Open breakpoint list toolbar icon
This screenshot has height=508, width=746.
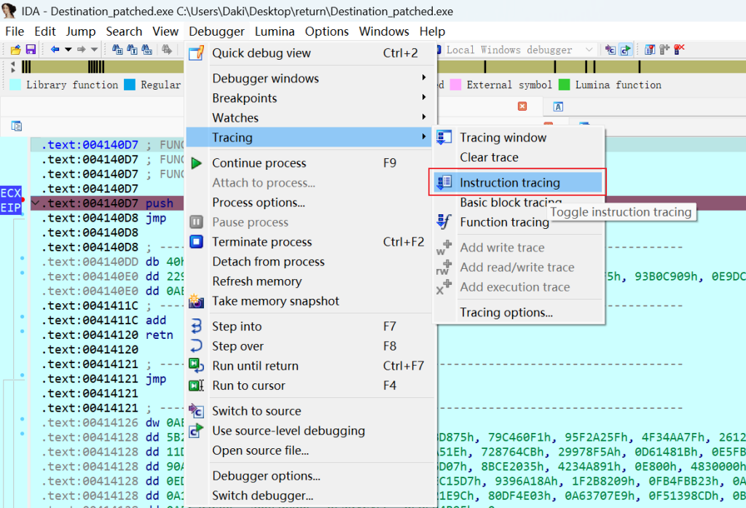649,50
